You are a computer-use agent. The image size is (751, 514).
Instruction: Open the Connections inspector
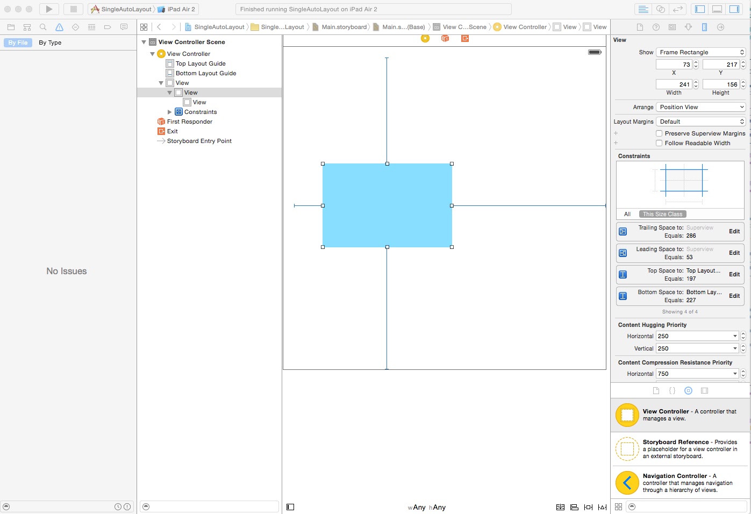pyautogui.click(x=720, y=26)
